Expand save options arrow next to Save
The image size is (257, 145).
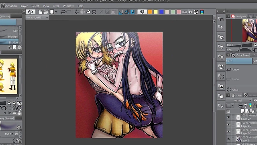click(x=56, y=12)
